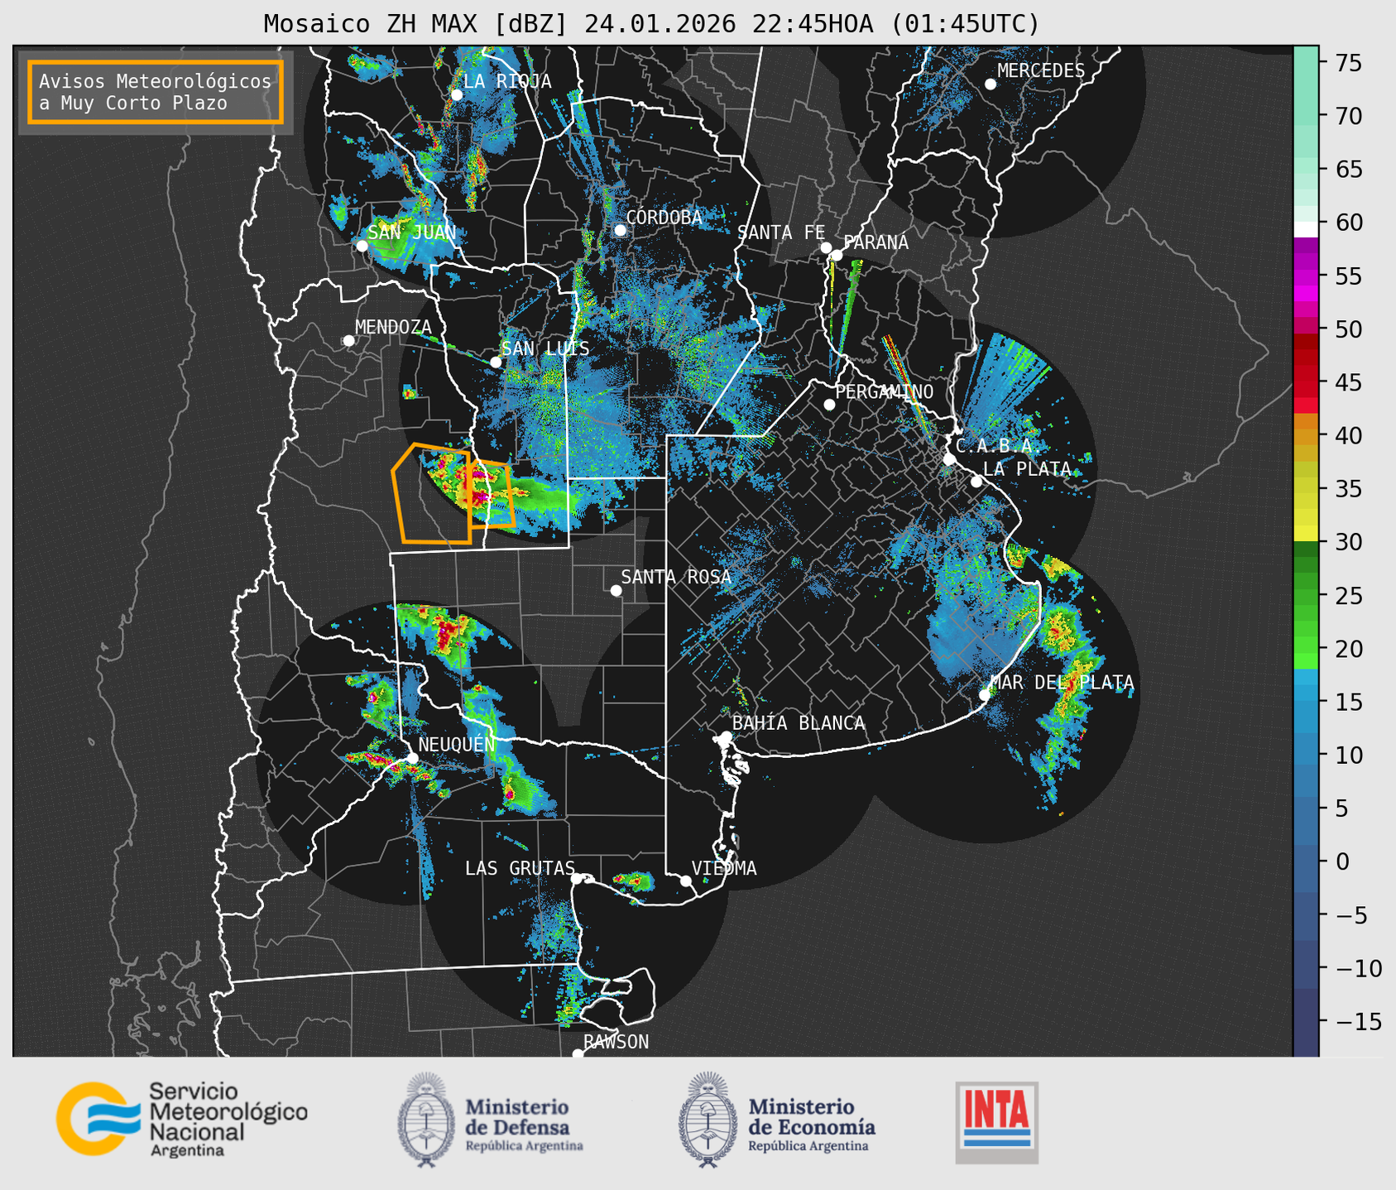
Task: Click the LA PLATA city label
Action: 1027,469
